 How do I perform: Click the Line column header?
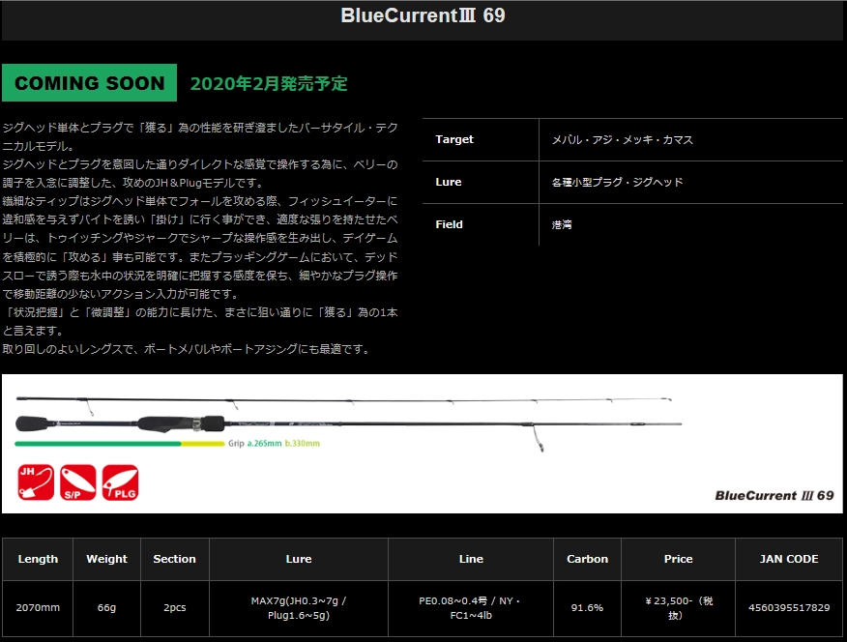pyautogui.click(x=471, y=559)
